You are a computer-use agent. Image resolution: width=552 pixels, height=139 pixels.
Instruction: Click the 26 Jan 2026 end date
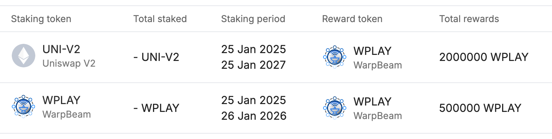(254, 116)
